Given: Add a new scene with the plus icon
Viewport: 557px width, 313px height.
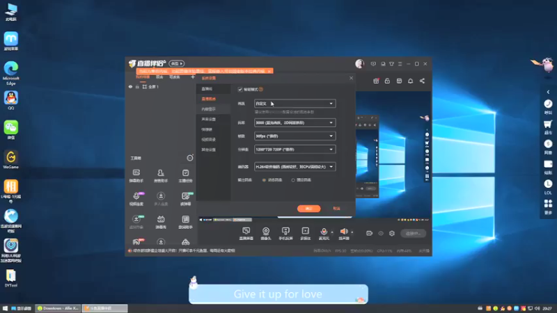Looking at the screenshot, I should coord(193,77).
